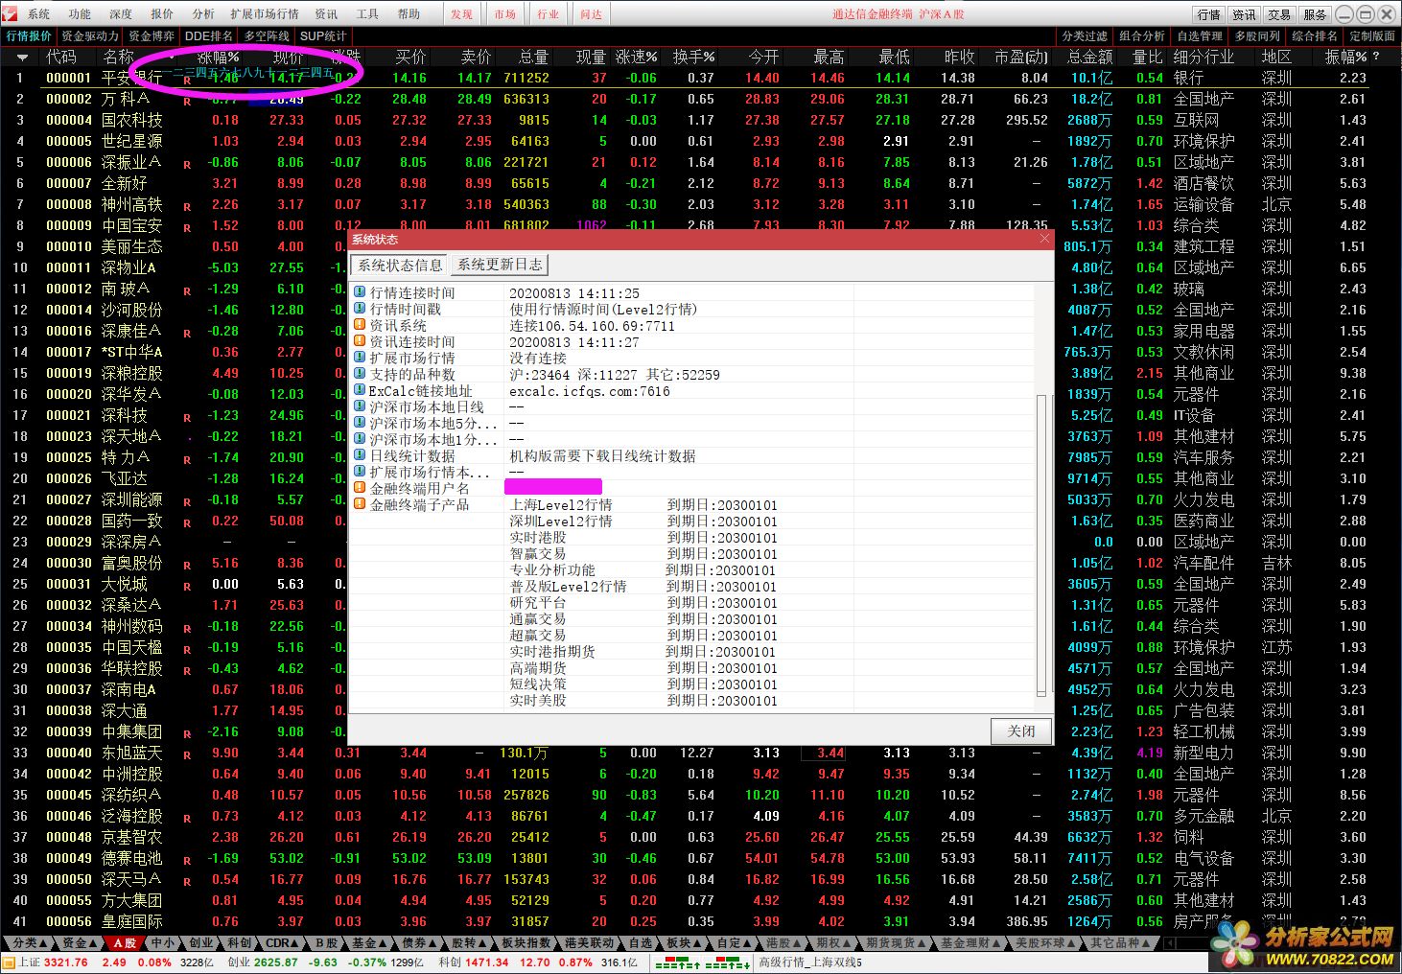Sort by the 换手% column header
1402x974 pixels.
693,58
